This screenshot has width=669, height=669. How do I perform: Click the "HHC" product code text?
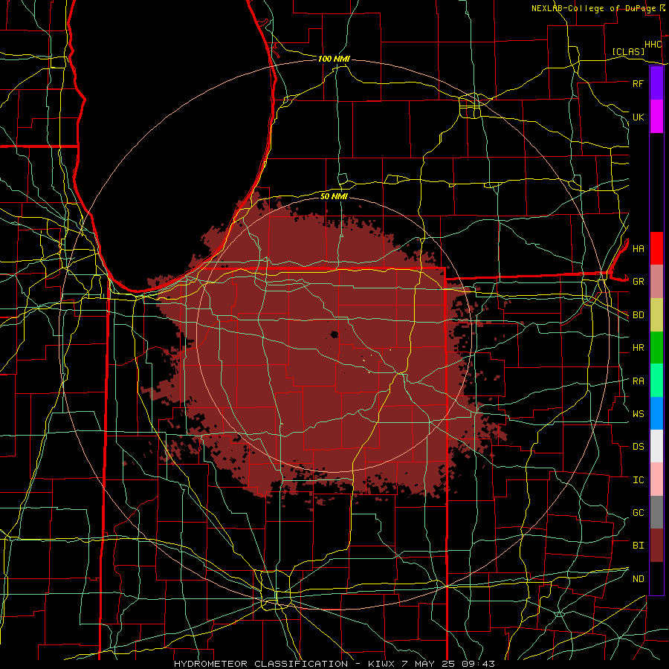653,45
